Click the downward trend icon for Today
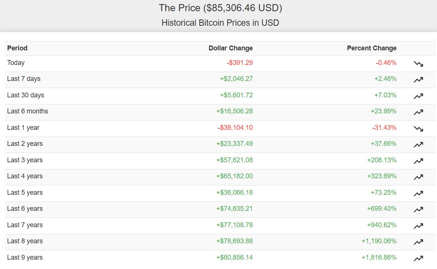Image resolution: width=437 pixels, height=269 pixels. coord(418,64)
